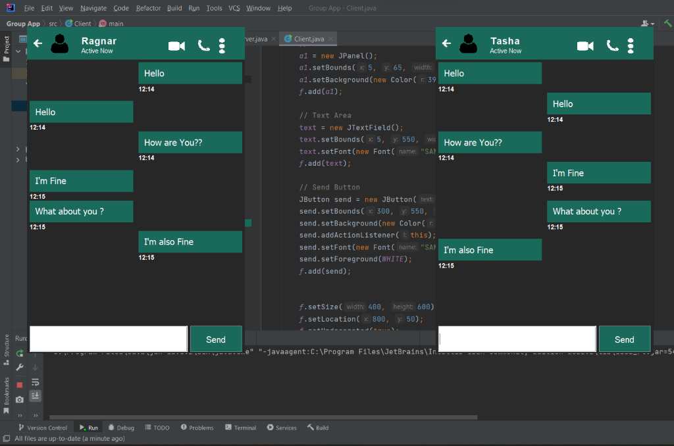Click the camera thread dump icon

(x=19, y=399)
